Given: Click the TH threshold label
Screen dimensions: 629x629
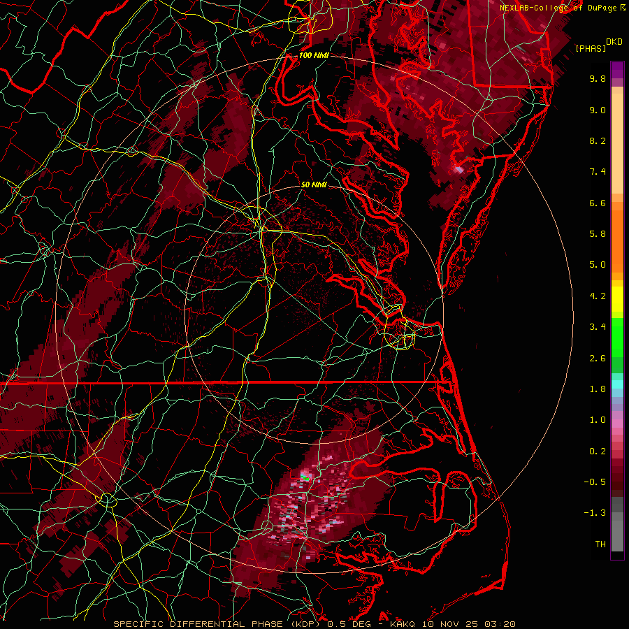Looking at the screenshot, I should pyautogui.click(x=600, y=544).
